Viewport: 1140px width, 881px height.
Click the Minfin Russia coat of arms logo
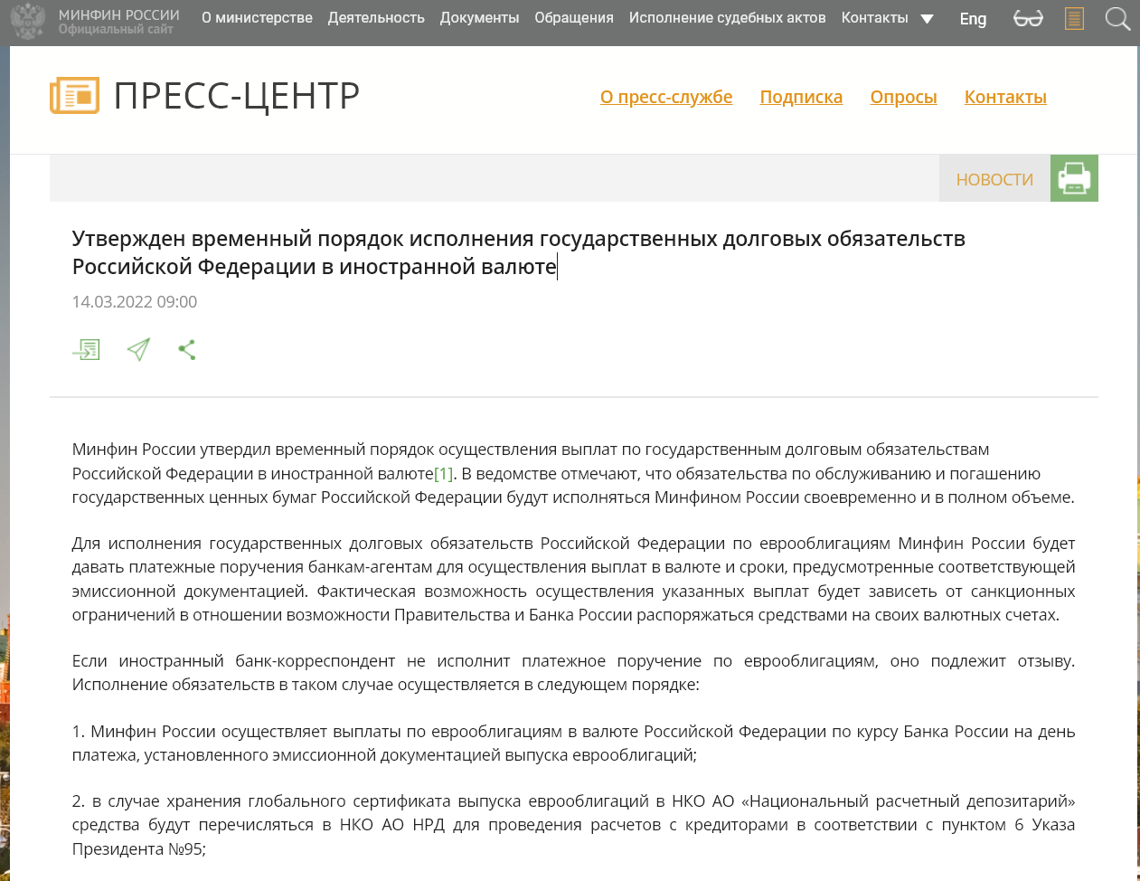27,21
